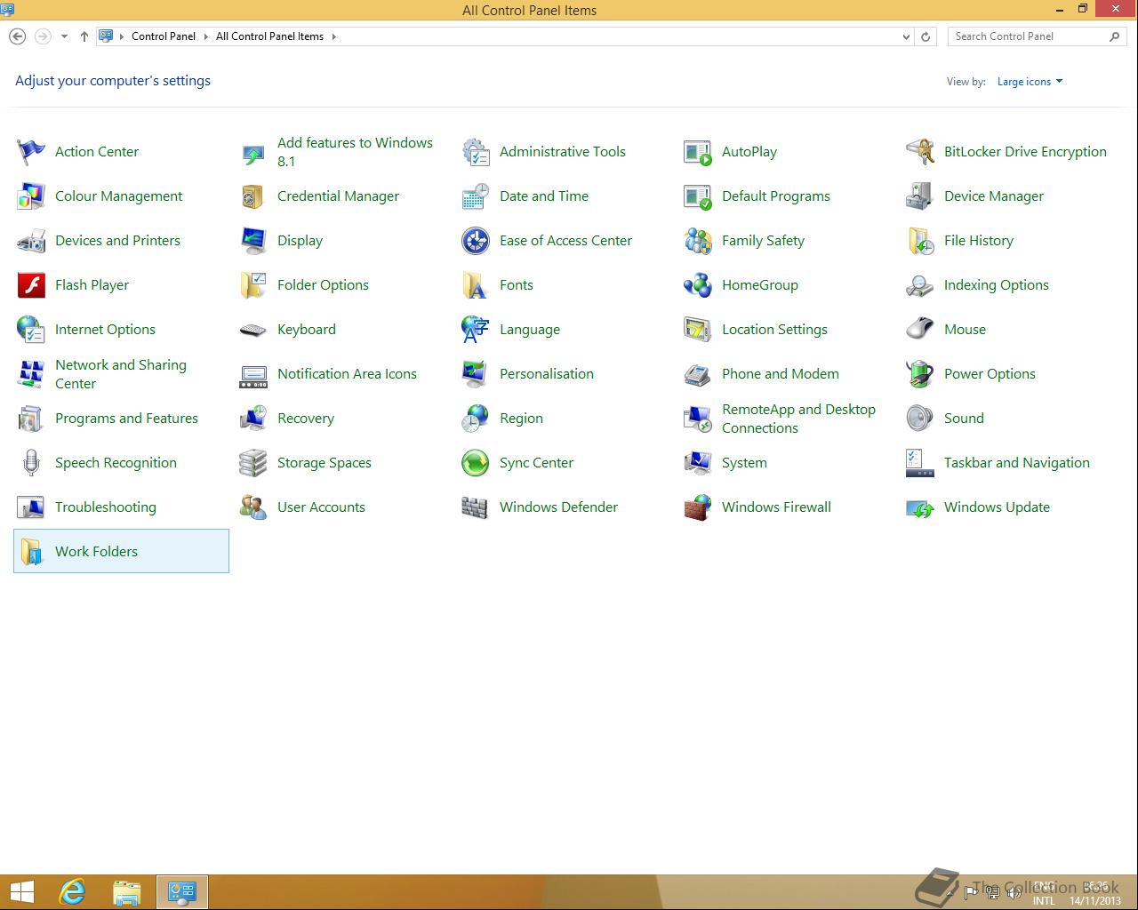Click the Storage Spaces link

(325, 463)
